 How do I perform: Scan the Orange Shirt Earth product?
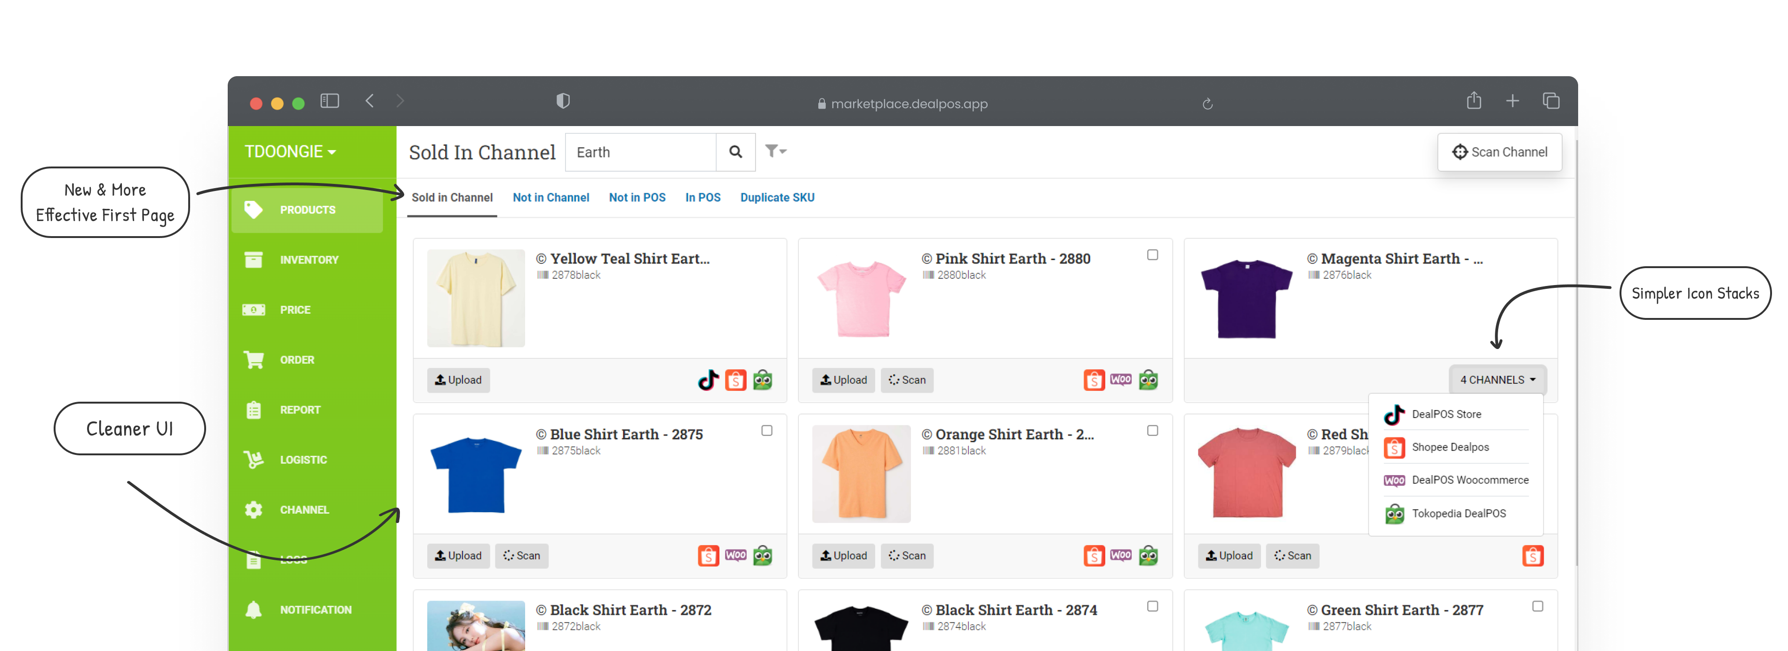[x=907, y=555]
